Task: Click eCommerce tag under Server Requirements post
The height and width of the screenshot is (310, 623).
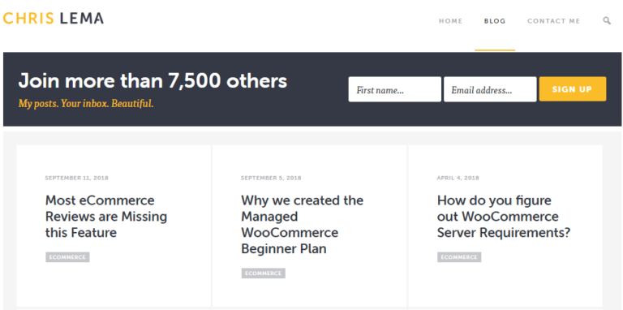Action: tap(459, 257)
